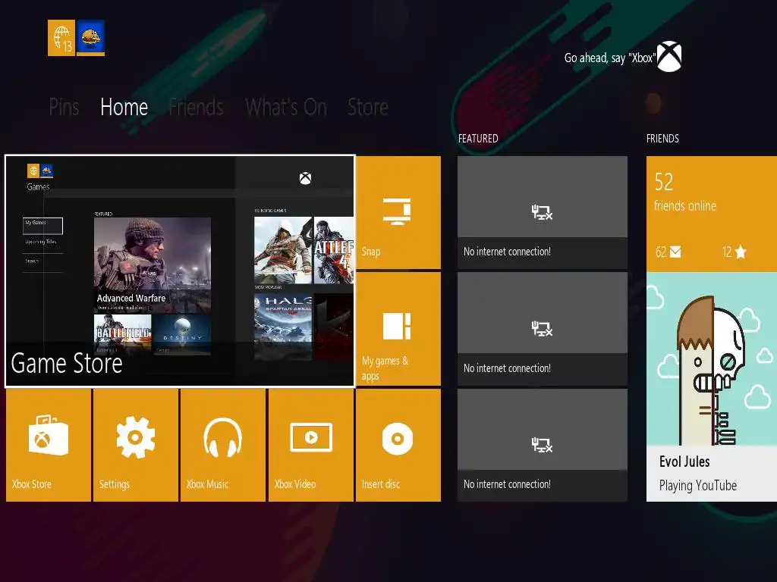This screenshot has width=777, height=582.
Task: Open the 12 favorites star icon
Action: point(741,252)
